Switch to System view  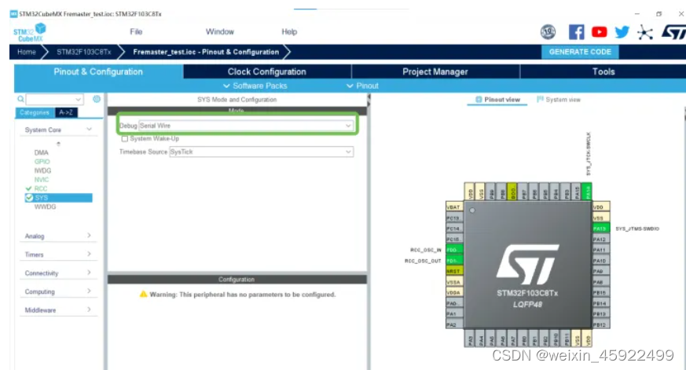click(559, 100)
